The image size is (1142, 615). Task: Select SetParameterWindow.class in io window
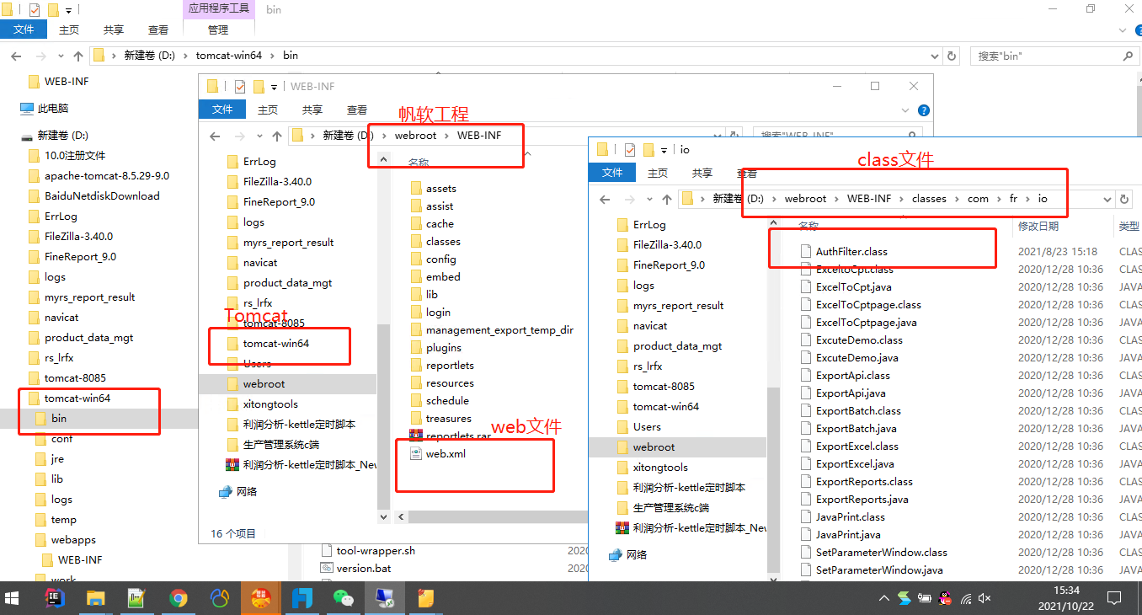pos(881,553)
